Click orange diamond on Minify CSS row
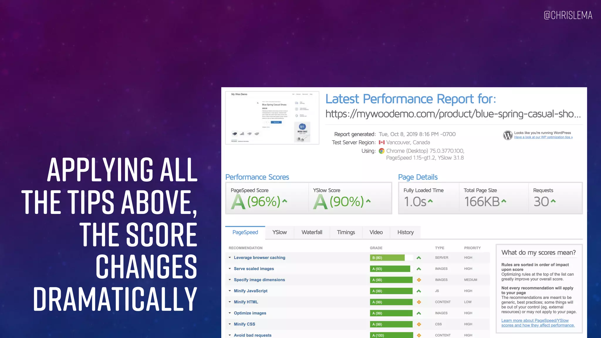The width and height of the screenshot is (601, 338). (419, 324)
